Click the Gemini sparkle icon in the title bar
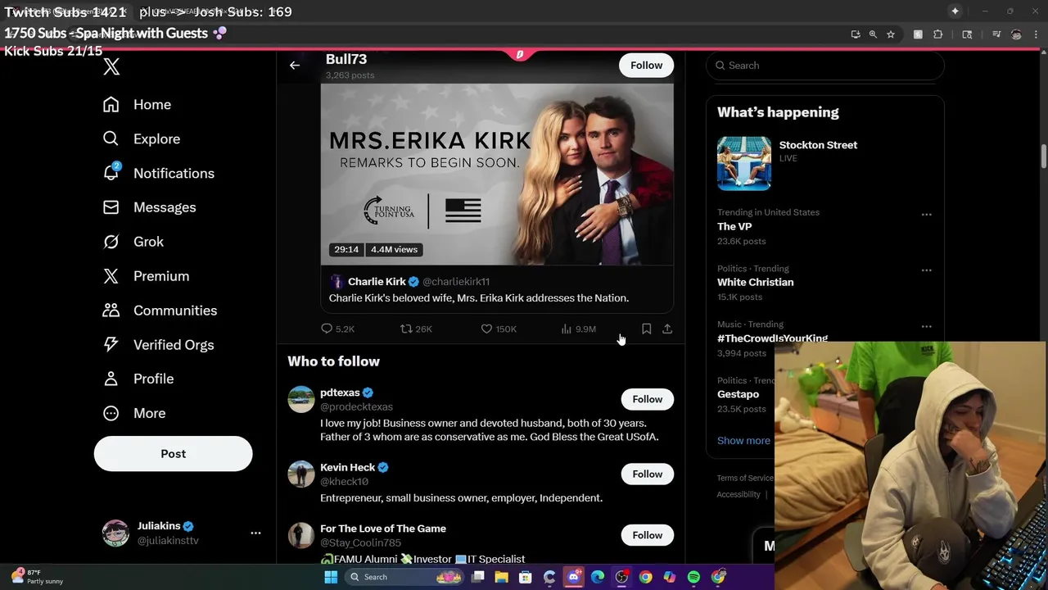The image size is (1048, 590). 955,11
